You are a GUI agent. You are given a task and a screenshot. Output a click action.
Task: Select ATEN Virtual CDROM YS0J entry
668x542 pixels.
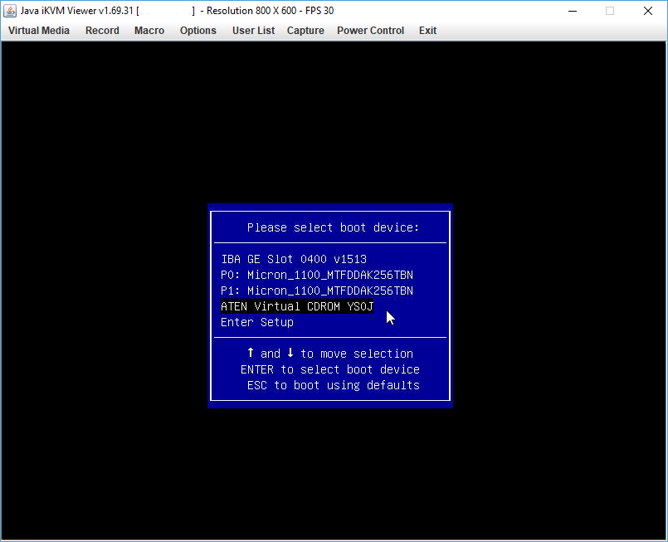tap(297, 306)
